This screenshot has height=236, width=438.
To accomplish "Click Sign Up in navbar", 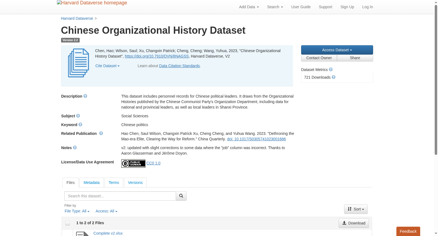I will tap(347, 7).
